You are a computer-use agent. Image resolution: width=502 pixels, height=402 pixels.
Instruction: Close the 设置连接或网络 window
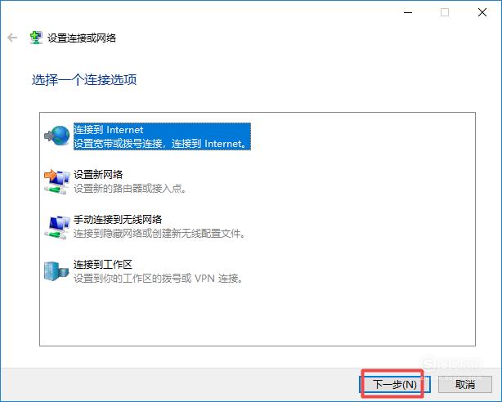482,12
